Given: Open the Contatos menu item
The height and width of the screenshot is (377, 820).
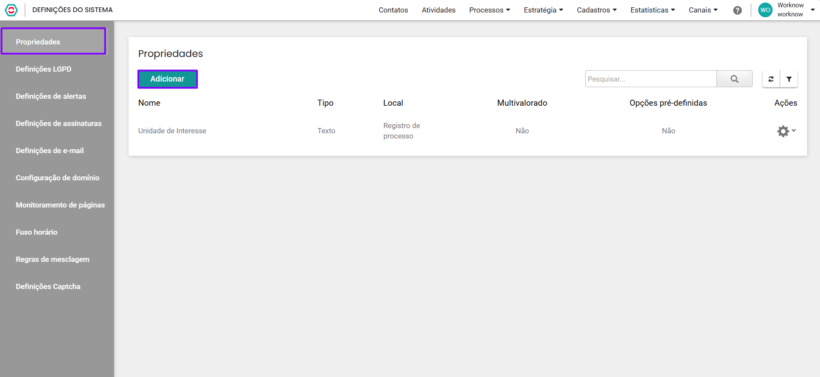Looking at the screenshot, I should tap(393, 10).
